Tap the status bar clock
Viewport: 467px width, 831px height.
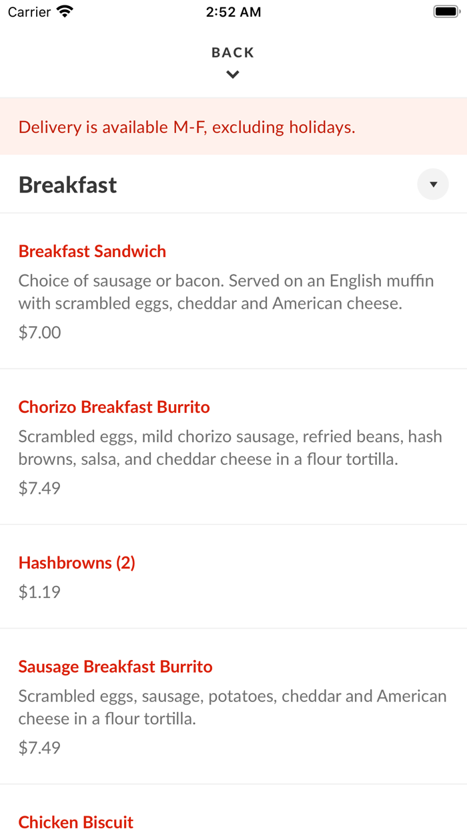[233, 12]
